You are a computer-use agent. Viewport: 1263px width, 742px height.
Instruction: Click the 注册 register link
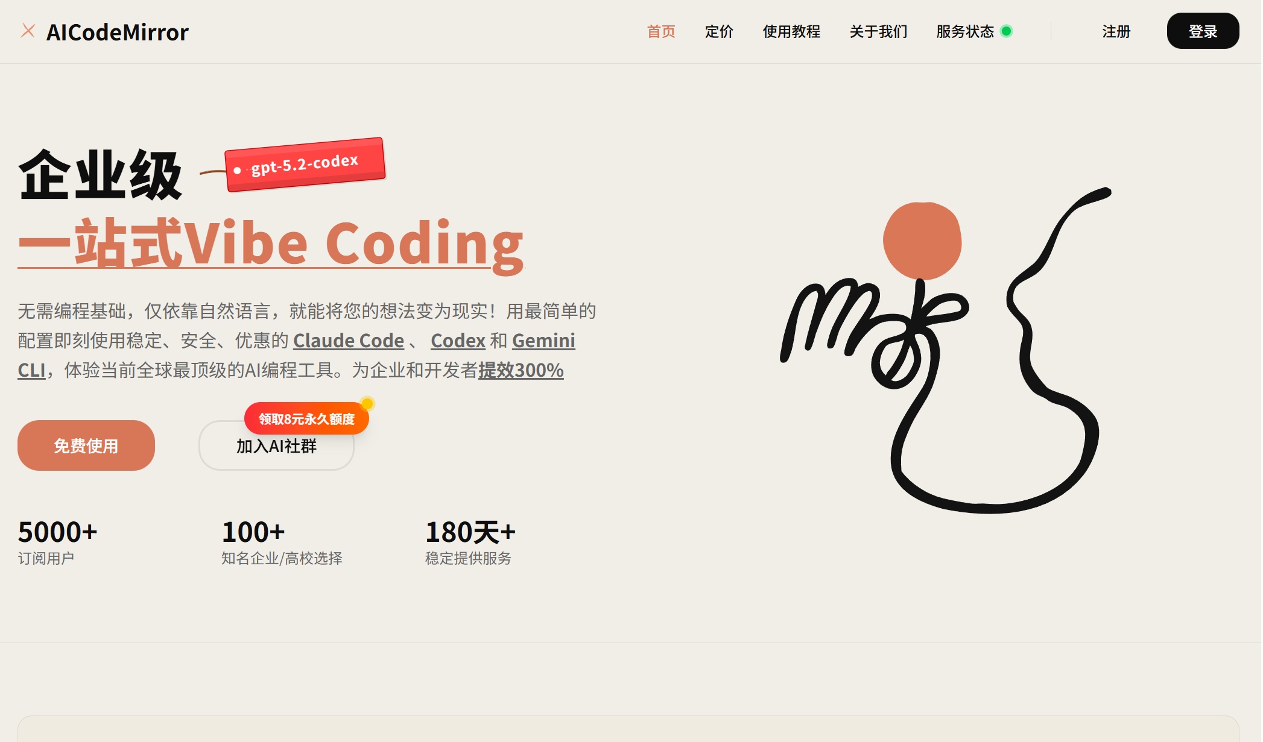pyautogui.click(x=1116, y=31)
